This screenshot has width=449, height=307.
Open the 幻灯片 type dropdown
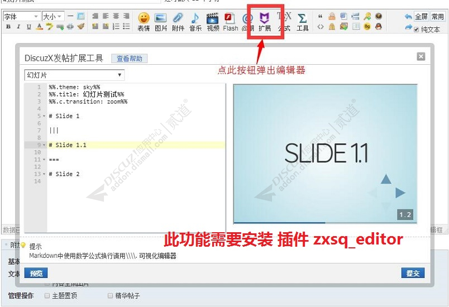point(74,75)
